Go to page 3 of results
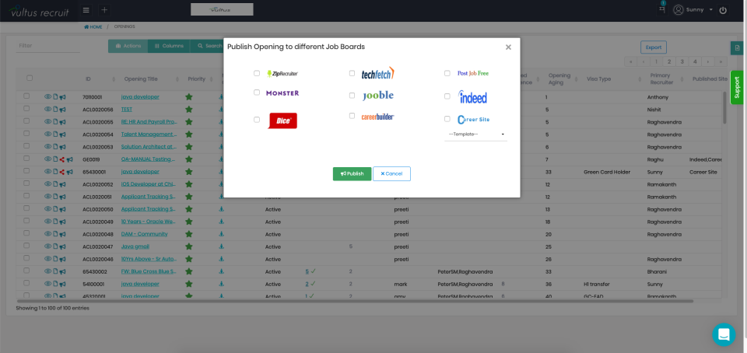The width and height of the screenshot is (747, 353). click(682, 61)
